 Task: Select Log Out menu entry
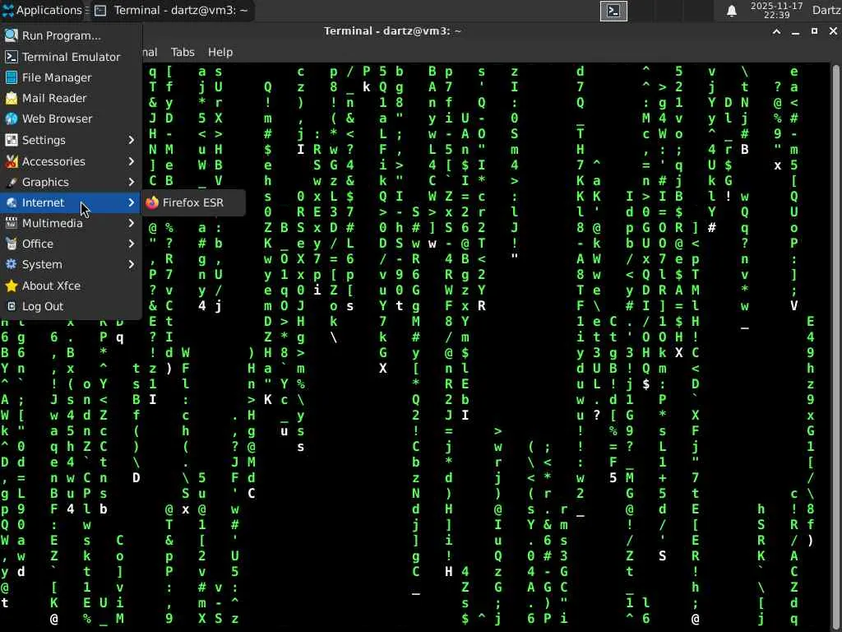(71, 306)
